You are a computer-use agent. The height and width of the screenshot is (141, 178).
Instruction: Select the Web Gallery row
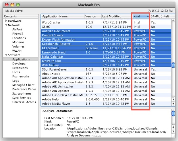106,65
